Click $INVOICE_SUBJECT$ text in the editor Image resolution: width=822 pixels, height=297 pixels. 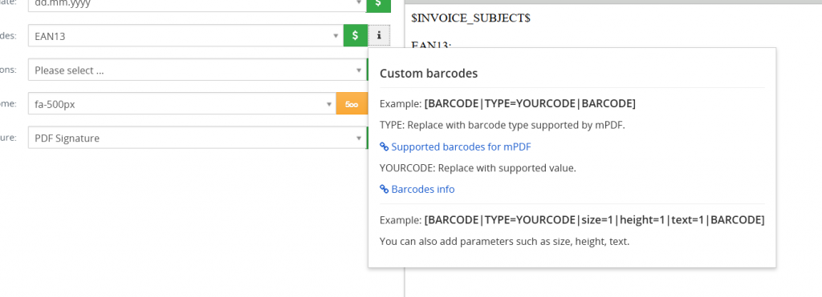point(470,18)
